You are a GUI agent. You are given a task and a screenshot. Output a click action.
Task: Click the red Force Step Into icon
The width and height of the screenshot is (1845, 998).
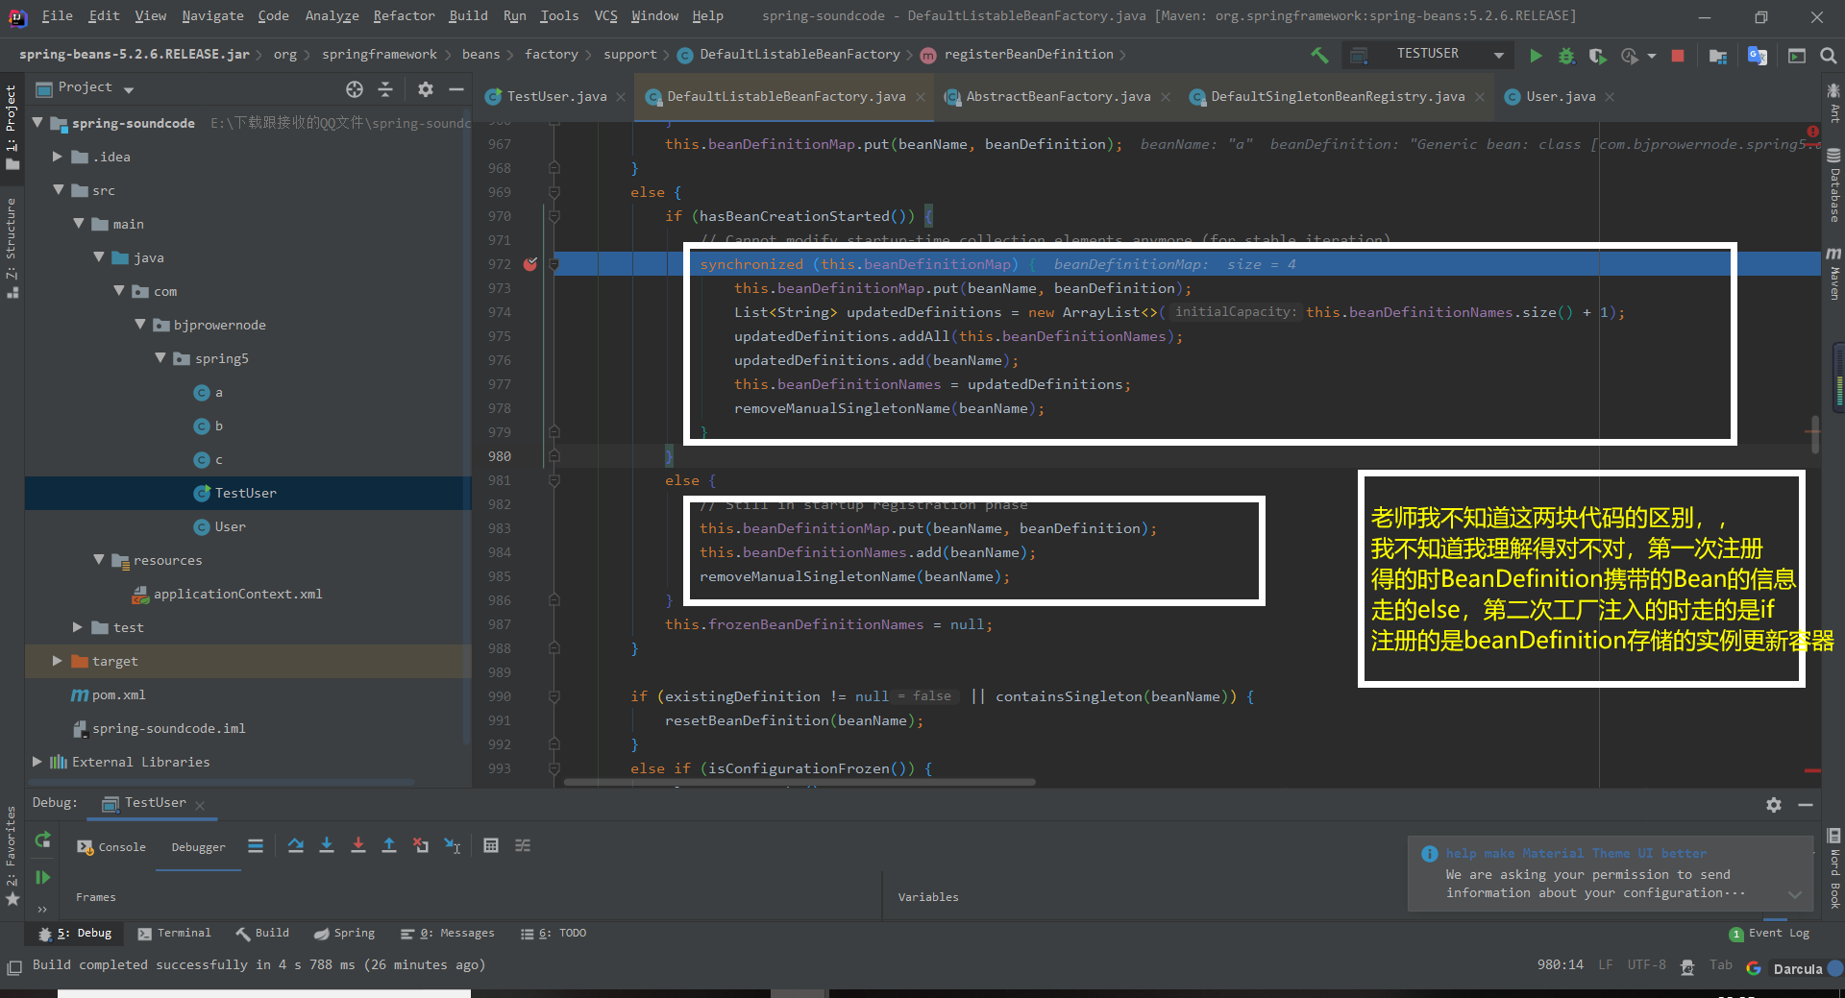357,845
